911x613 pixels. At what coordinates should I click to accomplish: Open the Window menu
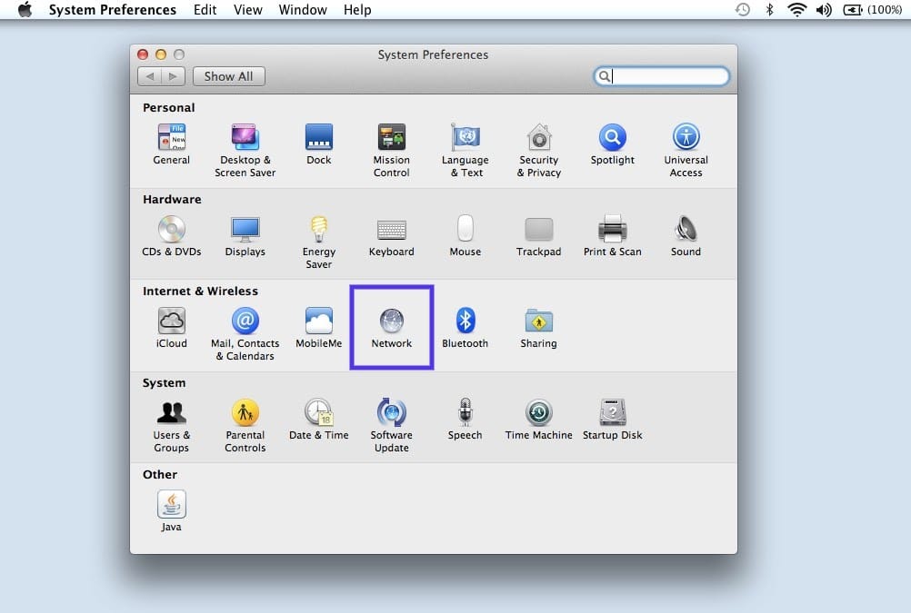(303, 10)
